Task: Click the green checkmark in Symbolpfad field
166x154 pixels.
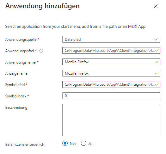Action: pos(157,84)
